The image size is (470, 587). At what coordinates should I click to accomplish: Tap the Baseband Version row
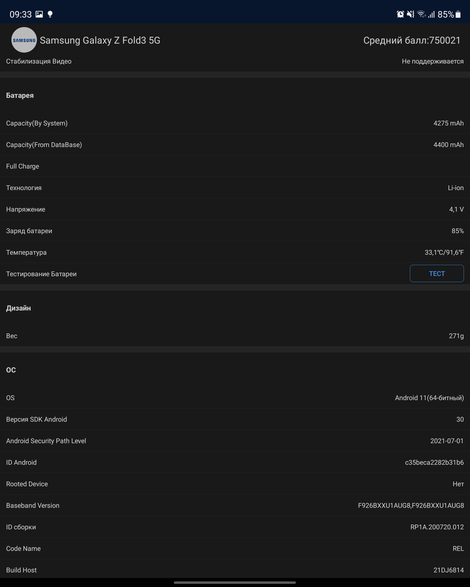point(235,505)
